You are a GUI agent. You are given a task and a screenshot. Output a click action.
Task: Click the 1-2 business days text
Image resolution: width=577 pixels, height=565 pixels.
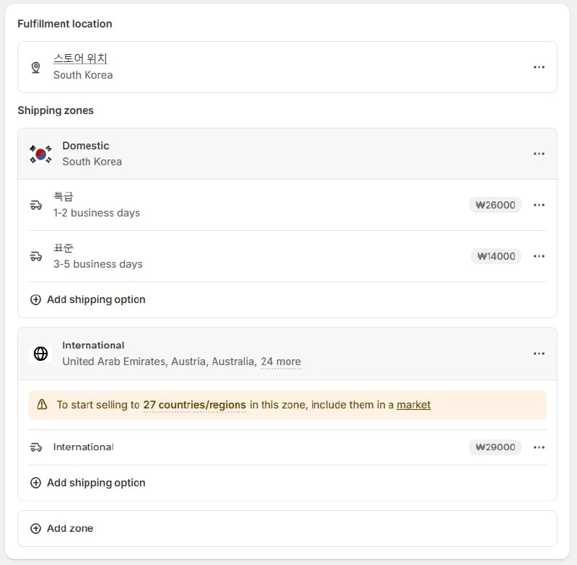pyautogui.click(x=97, y=213)
